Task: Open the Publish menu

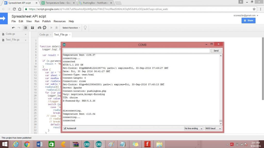Action: (46, 21)
